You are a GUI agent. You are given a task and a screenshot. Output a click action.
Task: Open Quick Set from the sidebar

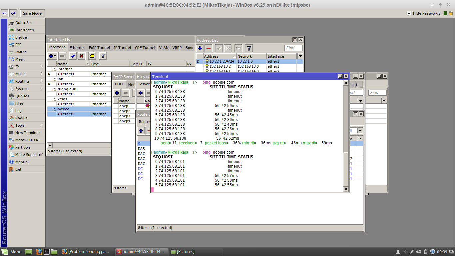pos(24,23)
